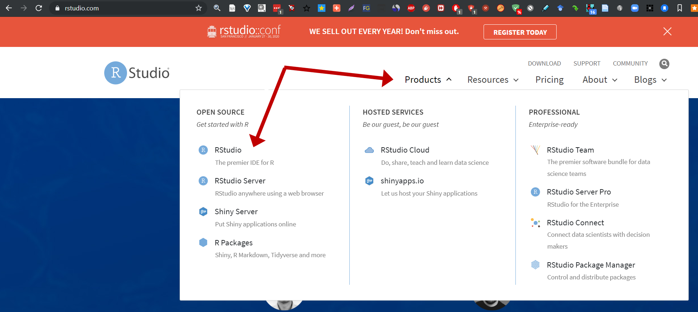Select RStudio, the premier IDE for R
698x312 pixels.
coord(228,150)
